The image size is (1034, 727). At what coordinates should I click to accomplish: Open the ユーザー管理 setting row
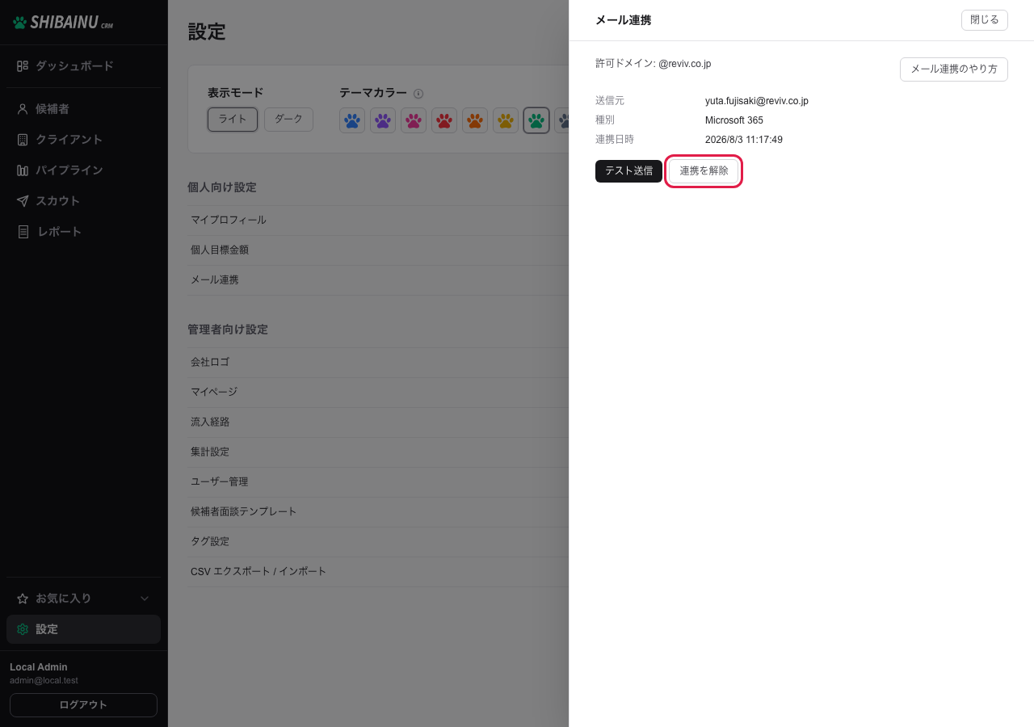(x=378, y=482)
